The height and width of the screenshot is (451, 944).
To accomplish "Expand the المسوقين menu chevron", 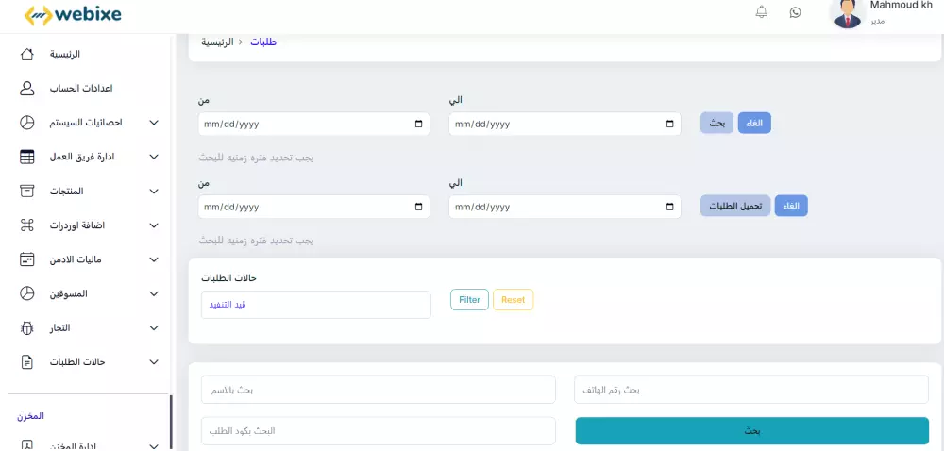I will click(154, 293).
